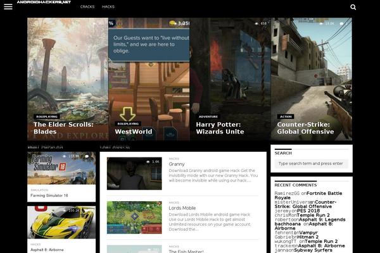Click comment bubble icon on Farming Simulator card
This screenshot has width=380, height=253.
pyautogui.click(x=87, y=156)
